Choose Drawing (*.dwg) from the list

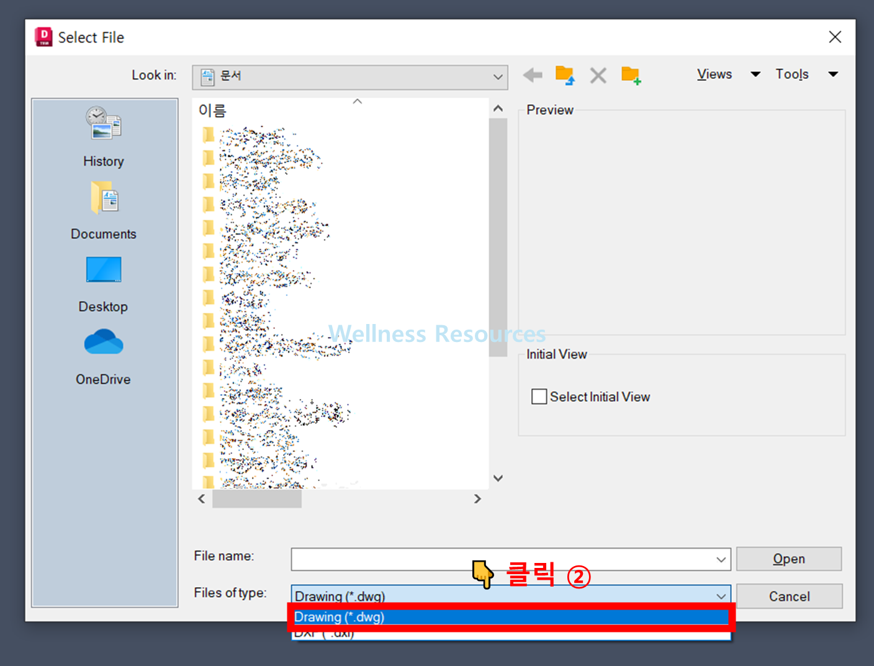[x=510, y=617]
